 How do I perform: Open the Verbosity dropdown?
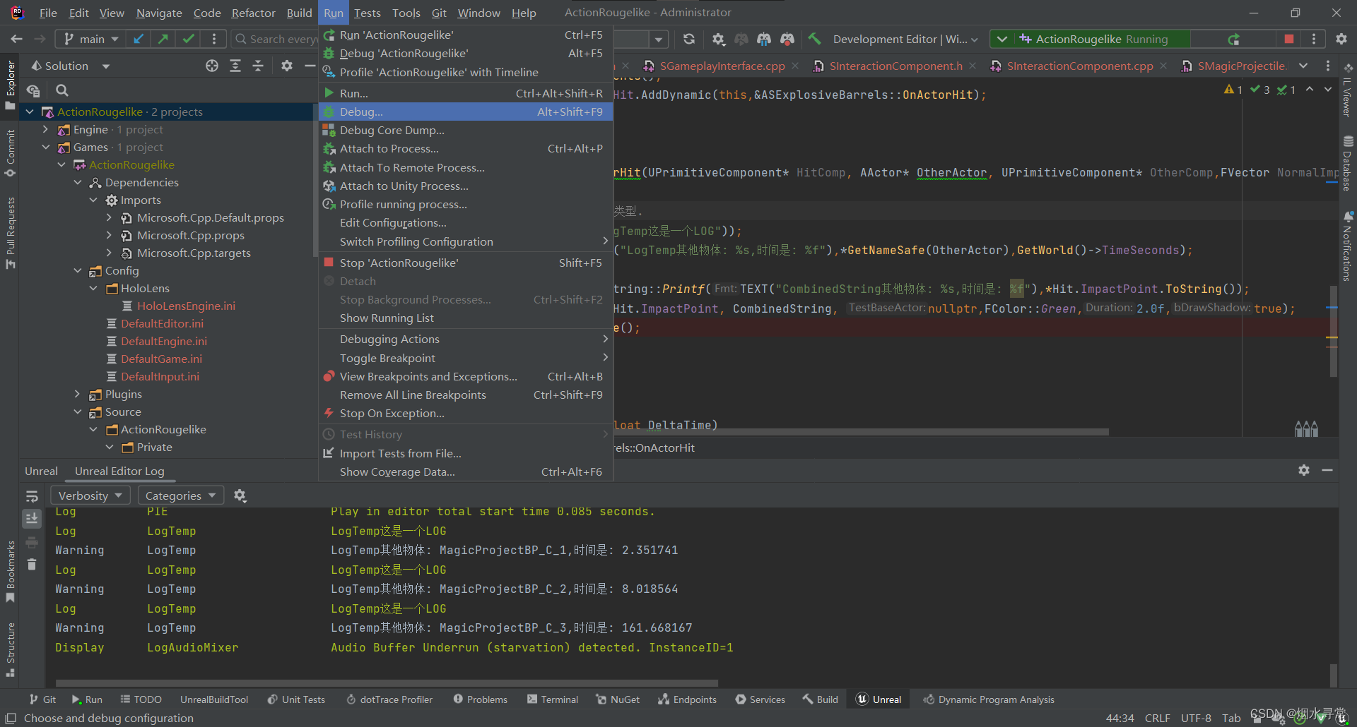[90, 495]
